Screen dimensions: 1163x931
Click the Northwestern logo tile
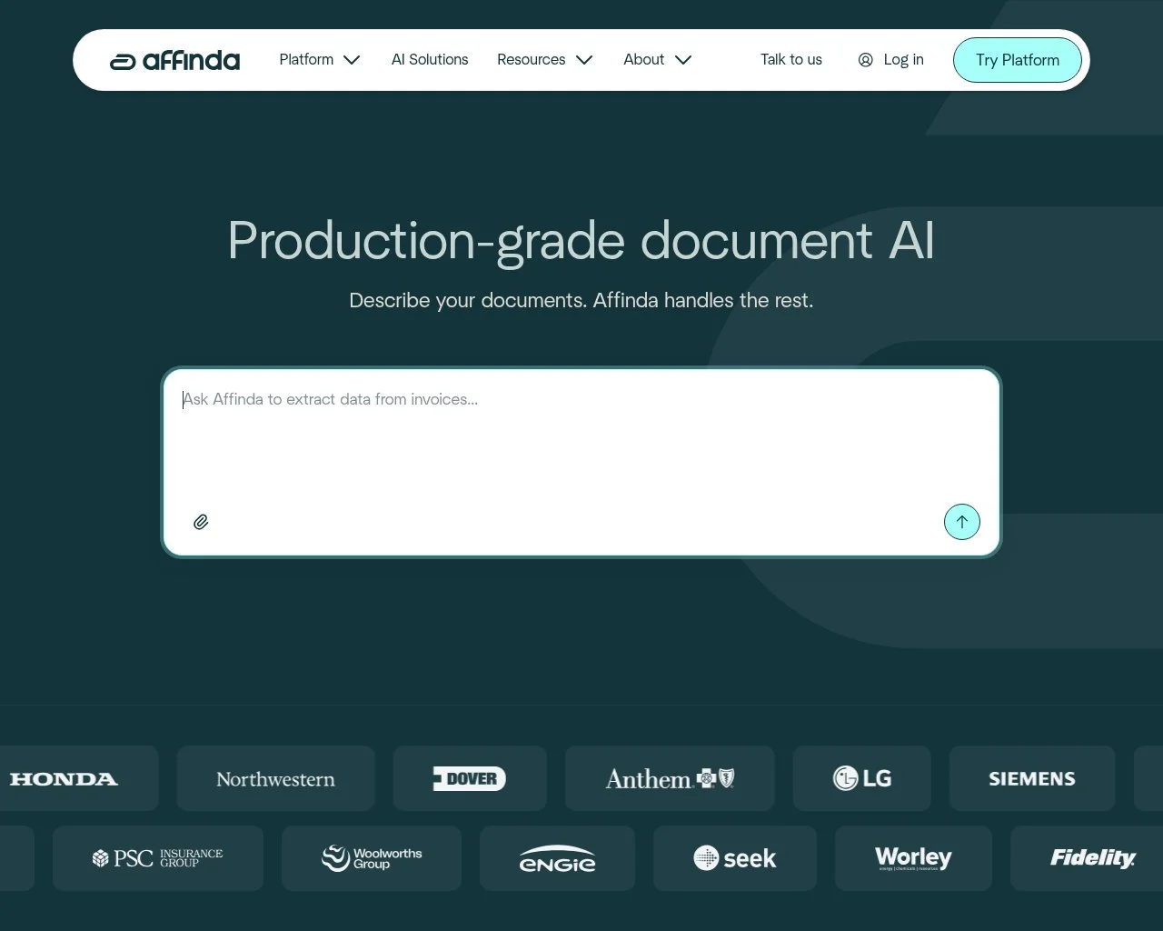275,778
